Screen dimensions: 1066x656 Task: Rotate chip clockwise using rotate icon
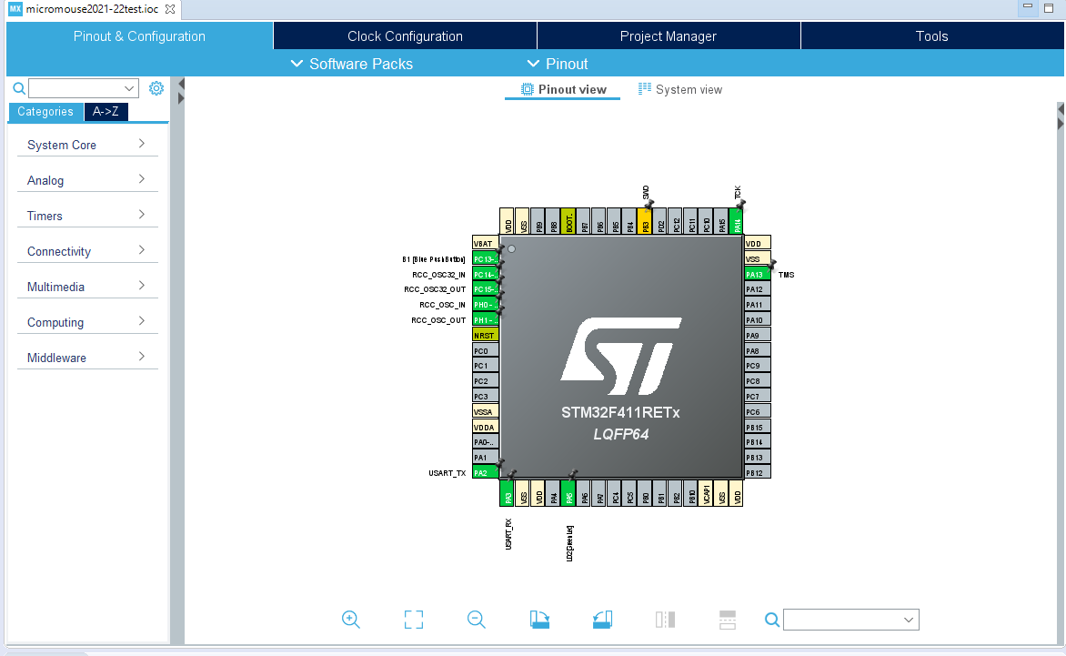(x=539, y=620)
